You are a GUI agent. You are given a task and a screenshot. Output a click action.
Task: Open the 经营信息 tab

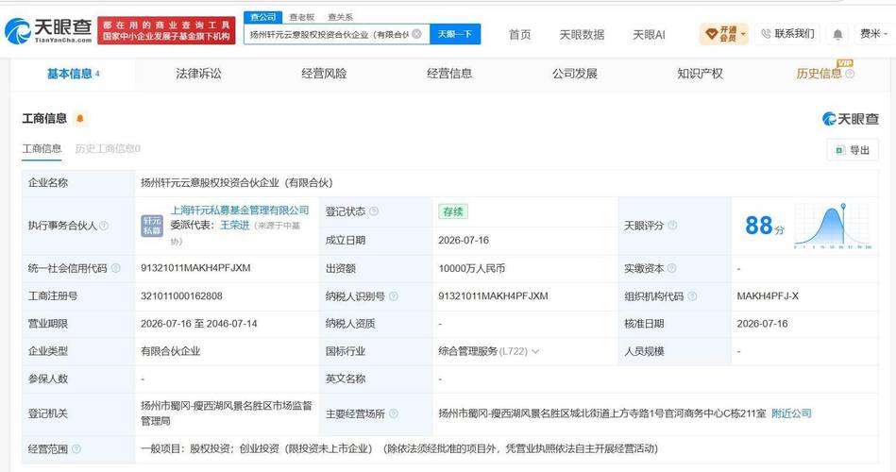449,74
